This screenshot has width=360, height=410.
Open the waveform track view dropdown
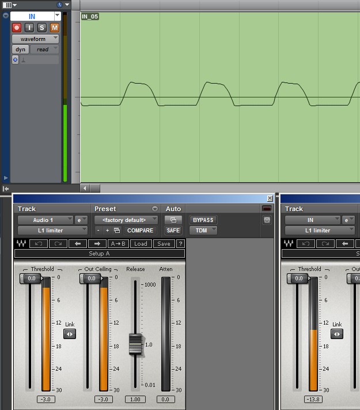(36, 39)
